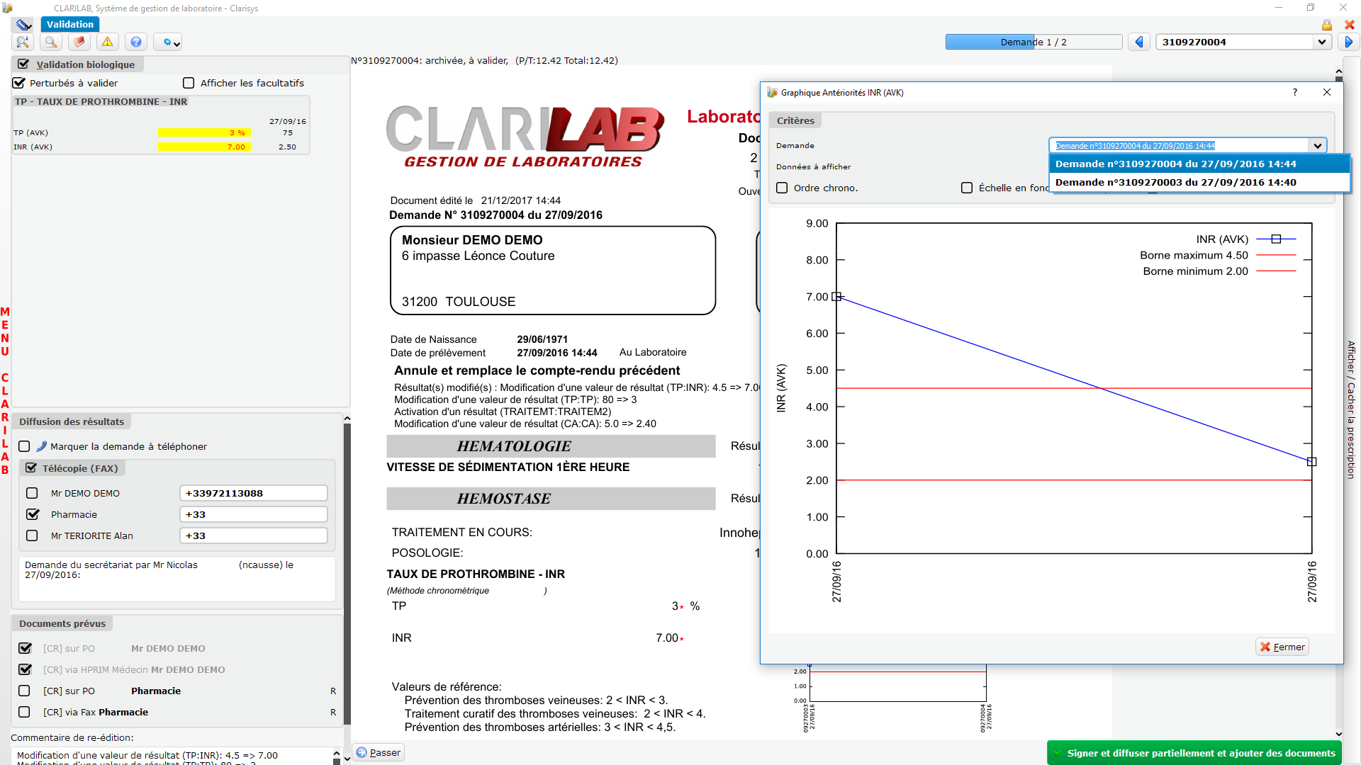Click the Passer button
This screenshot has height=765, width=1361.
pyautogui.click(x=379, y=752)
